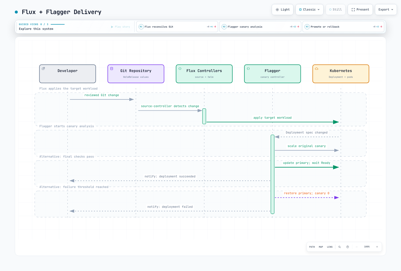Image resolution: width=401 pixels, height=271 pixels.
Task: Zoom out with the minus icon
Action: (357, 247)
